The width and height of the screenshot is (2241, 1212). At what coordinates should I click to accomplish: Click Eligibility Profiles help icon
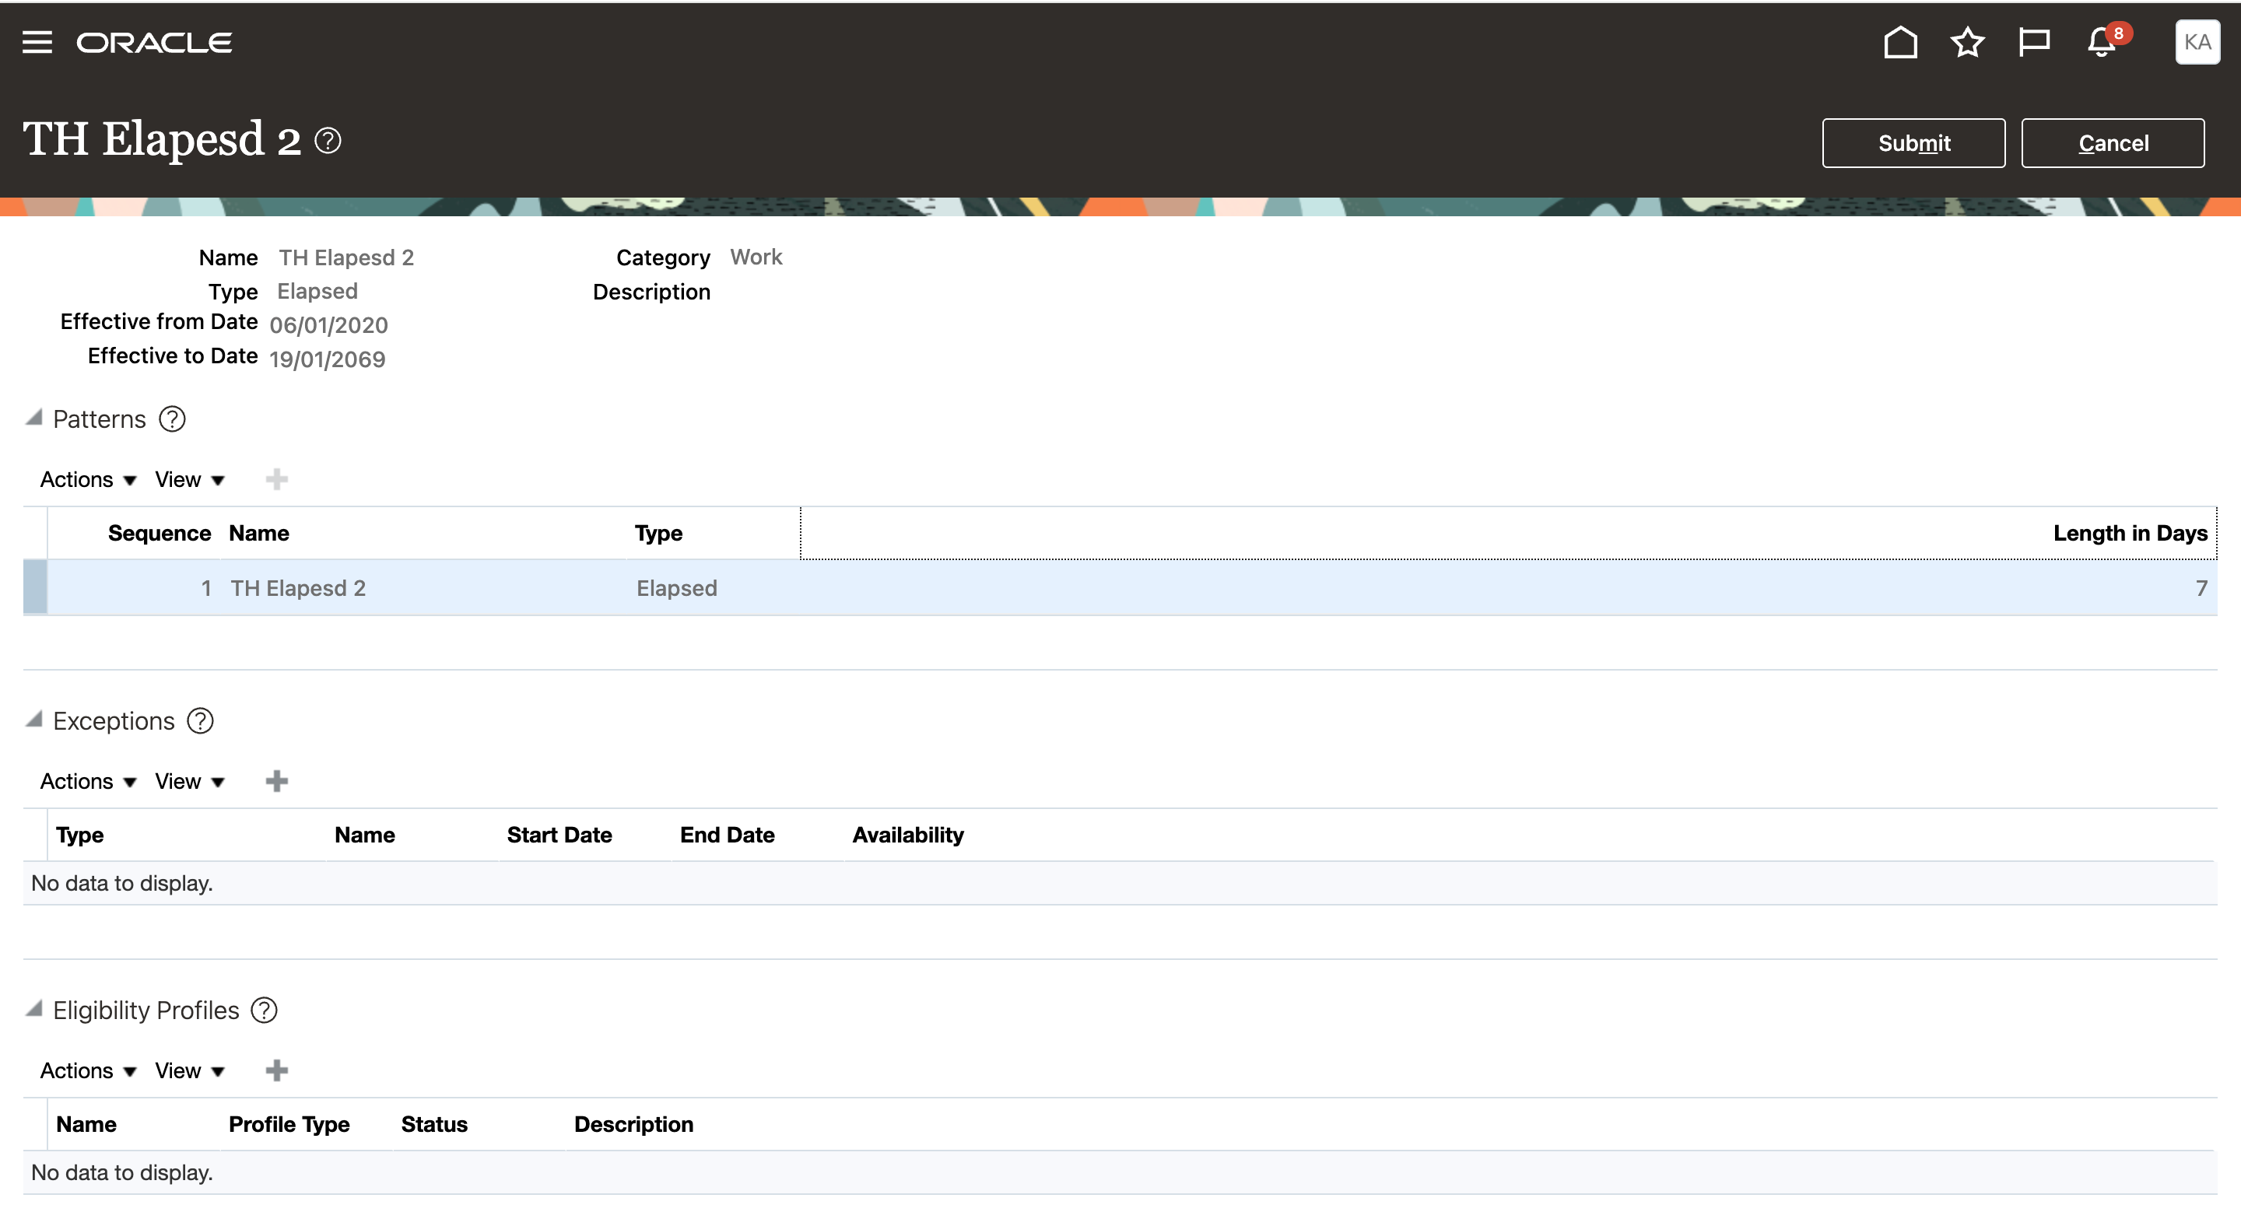point(264,1011)
